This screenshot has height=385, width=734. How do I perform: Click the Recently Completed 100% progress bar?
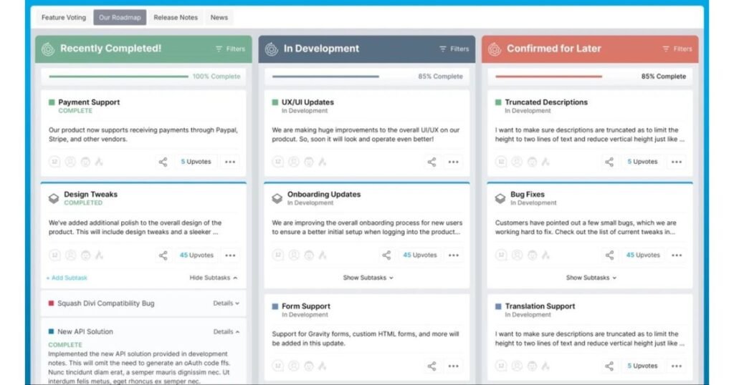(x=118, y=76)
